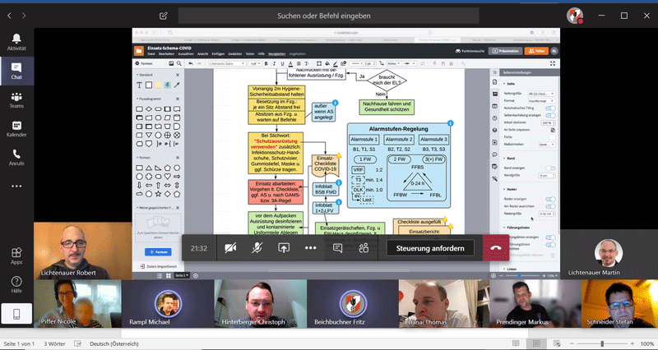Select the heart shape in Formen

point(168,177)
